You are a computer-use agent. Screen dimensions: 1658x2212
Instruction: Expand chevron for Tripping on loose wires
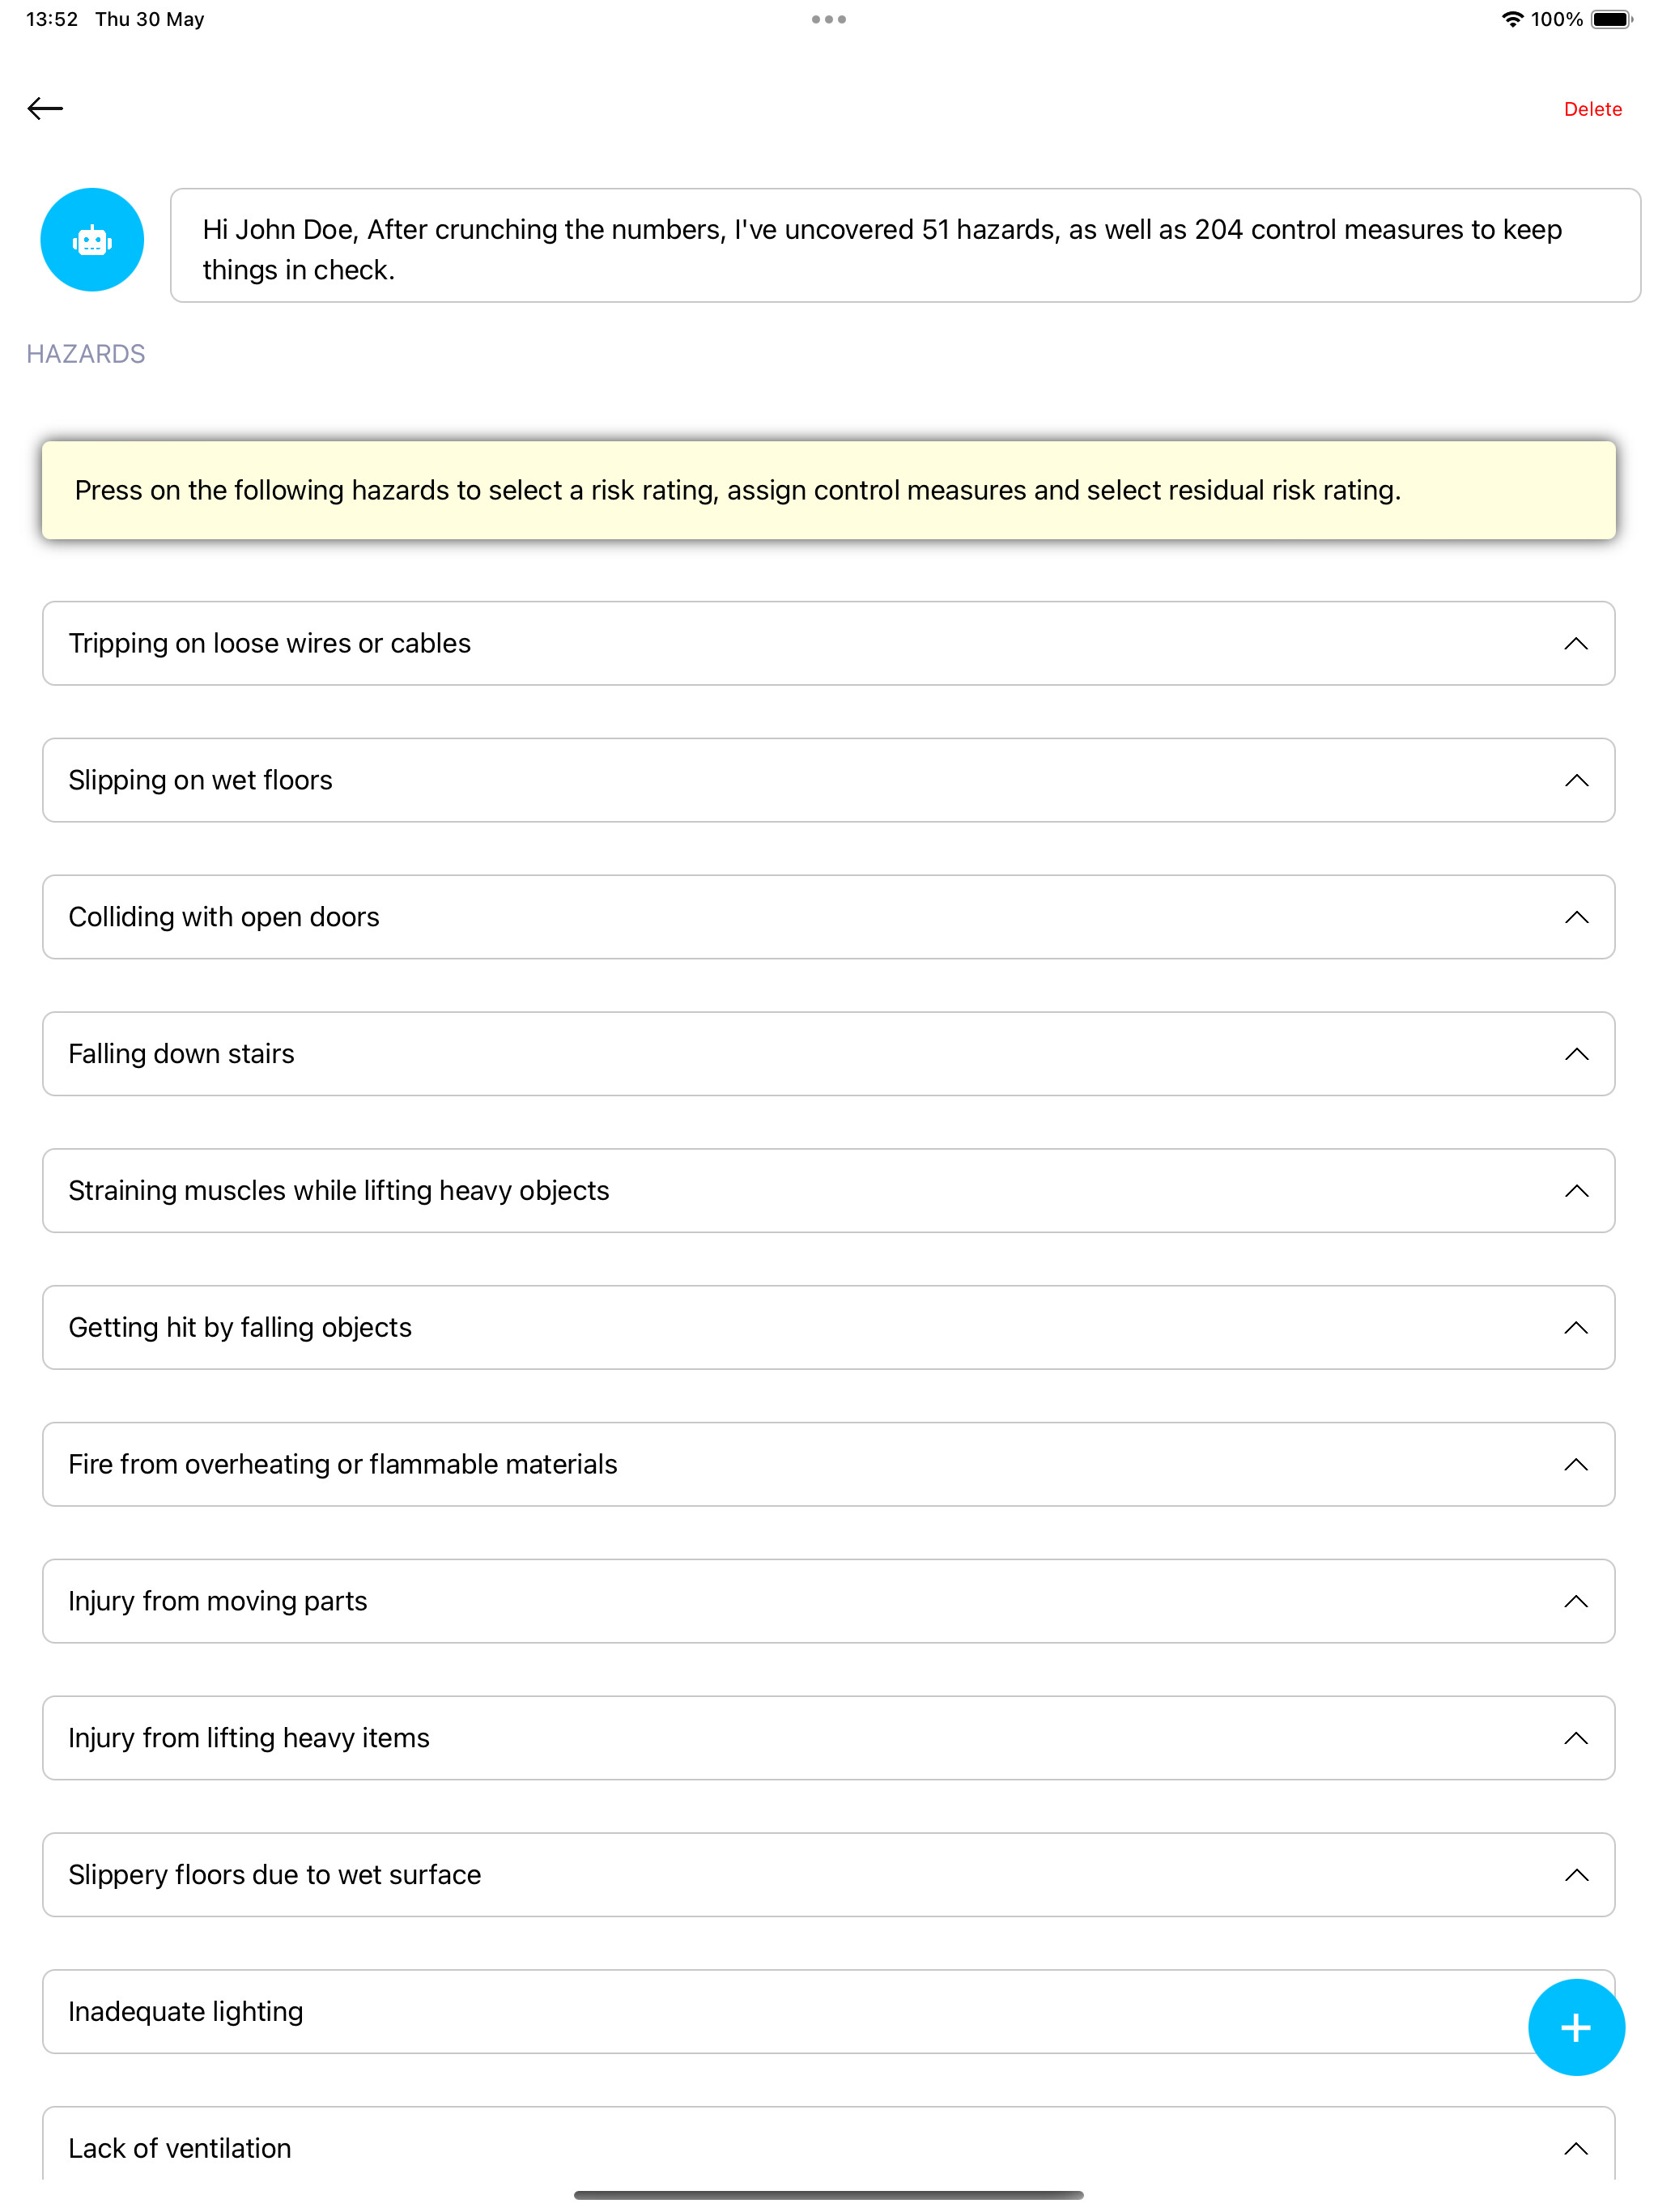coord(1575,643)
